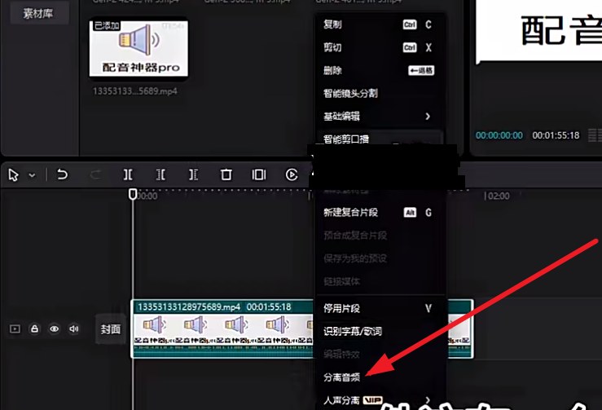Click the total duration 00:01:55:18 in the preview
The width and height of the screenshot is (602, 410).
coord(556,135)
